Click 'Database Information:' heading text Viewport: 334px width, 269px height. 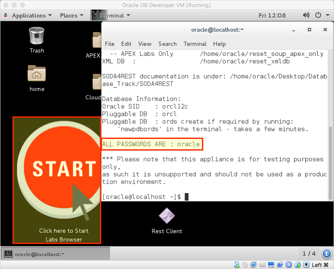(x=141, y=99)
